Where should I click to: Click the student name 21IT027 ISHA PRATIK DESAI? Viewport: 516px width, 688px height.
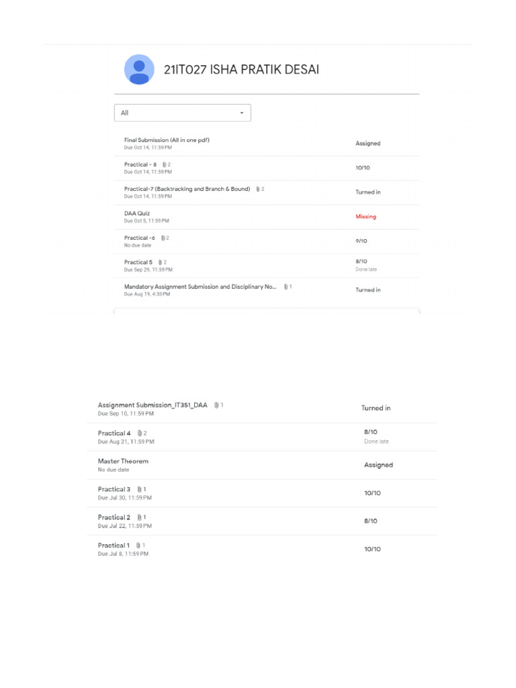pos(241,69)
